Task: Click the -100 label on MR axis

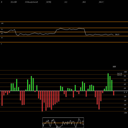Action: [x=125, y=113]
